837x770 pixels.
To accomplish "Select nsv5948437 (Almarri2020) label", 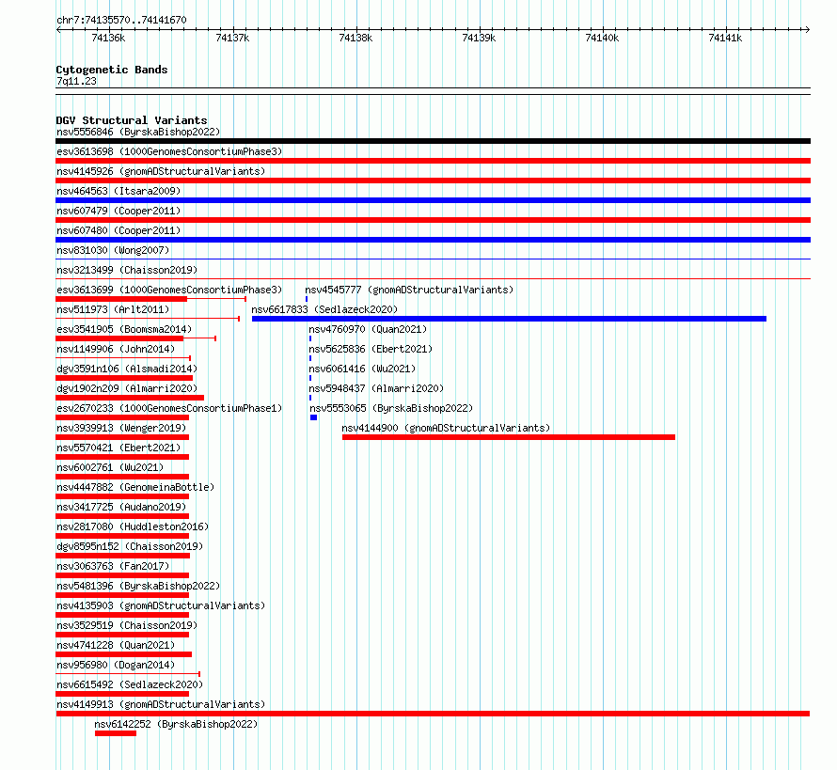I will 376,388.
